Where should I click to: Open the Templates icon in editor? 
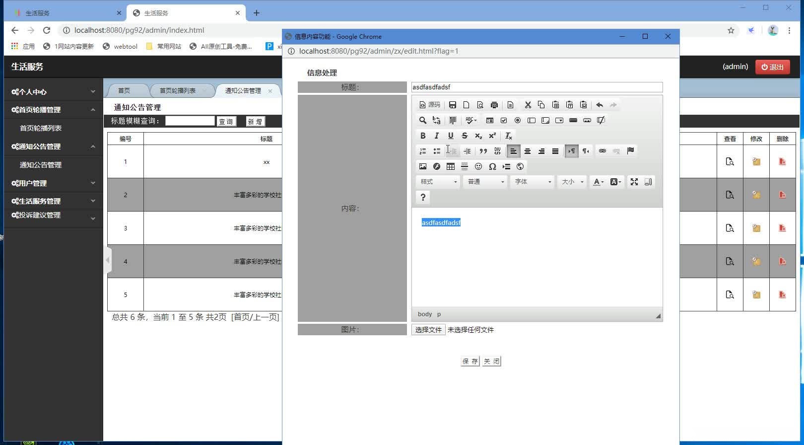(510, 105)
